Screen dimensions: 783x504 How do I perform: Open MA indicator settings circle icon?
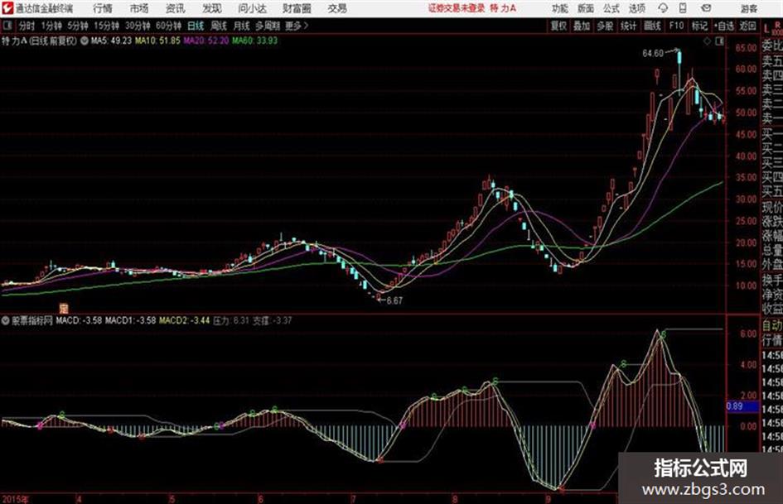tap(84, 41)
